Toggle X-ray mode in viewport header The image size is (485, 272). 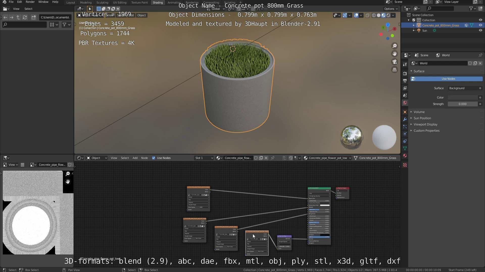[367, 15]
